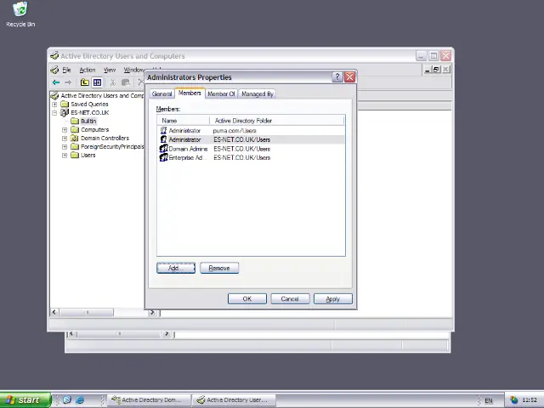Click the Forward arrow toolbar icon
This screenshot has height=408, width=544.
[x=68, y=82]
